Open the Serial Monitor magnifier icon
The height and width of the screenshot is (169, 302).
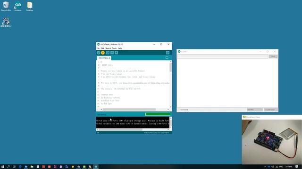tap(168, 53)
